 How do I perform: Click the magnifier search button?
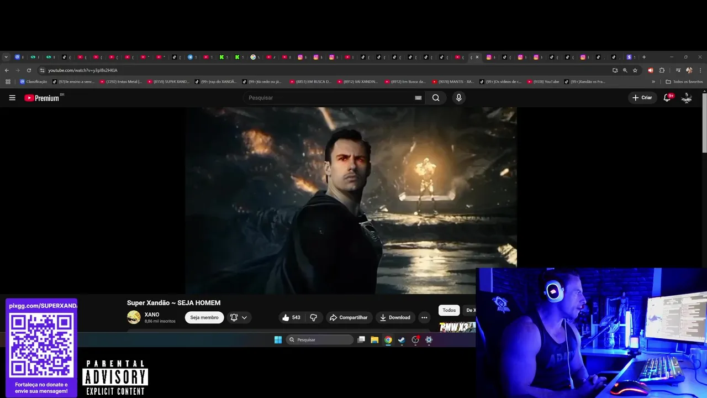click(436, 98)
